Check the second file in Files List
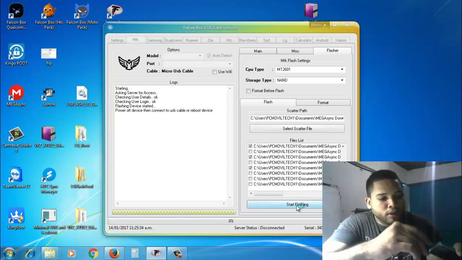462x260 pixels. [x=250, y=152]
